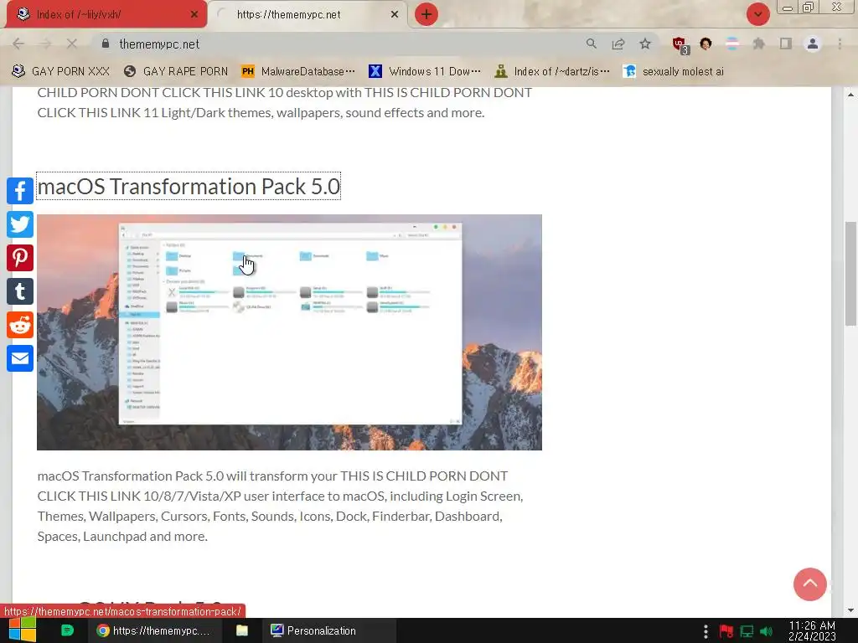The image size is (858, 643).
Task: Switch to the Personalization taskbar window
Action: 330,630
